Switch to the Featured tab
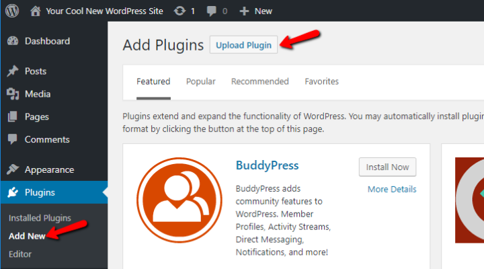Image resolution: width=484 pixels, height=269 pixels. (153, 81)
